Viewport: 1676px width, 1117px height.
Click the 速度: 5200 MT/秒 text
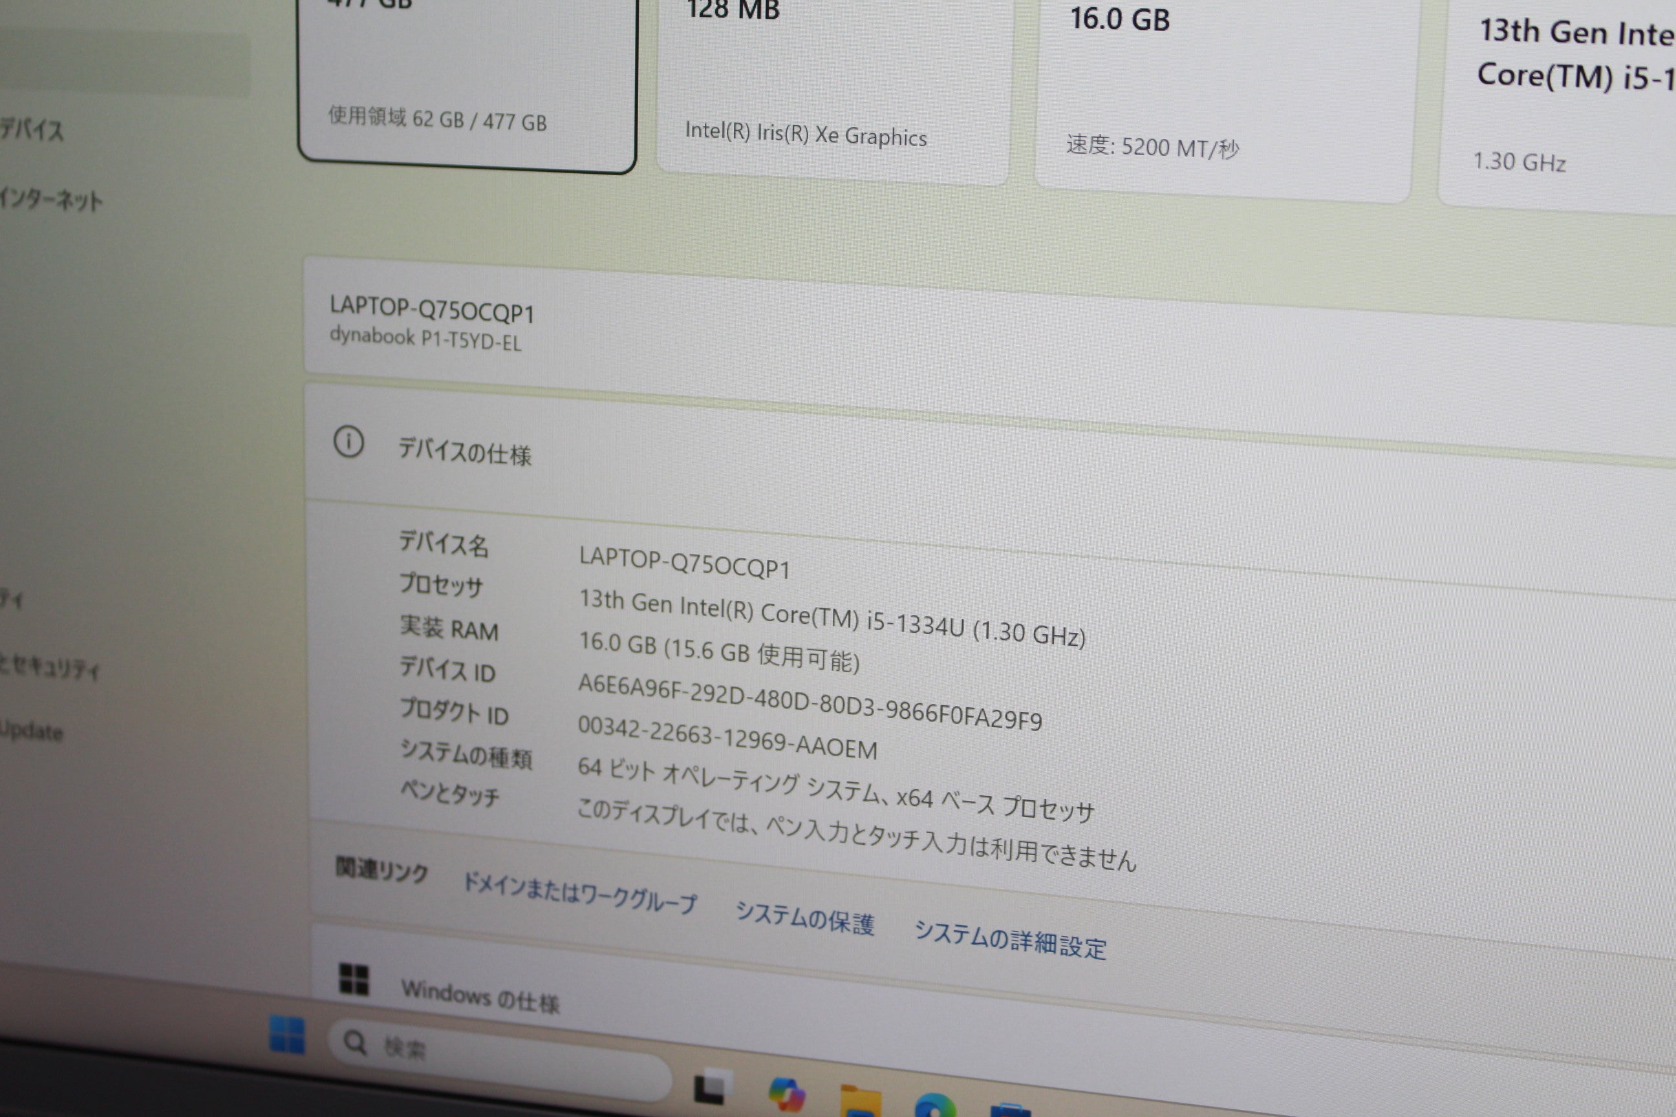tap(1152, 147)
